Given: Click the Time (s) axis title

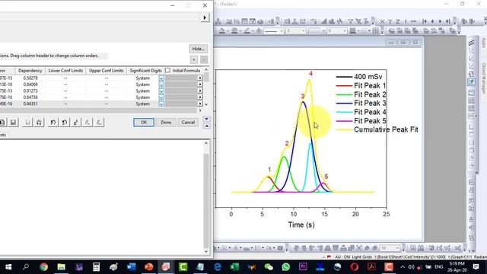Looking at the screenshot, I should tap(301, 225).
